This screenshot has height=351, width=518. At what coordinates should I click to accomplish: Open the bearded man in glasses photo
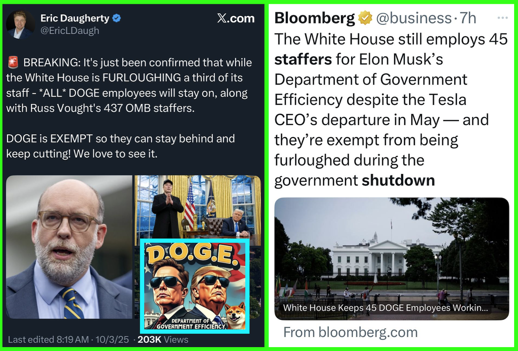point(69,247)
